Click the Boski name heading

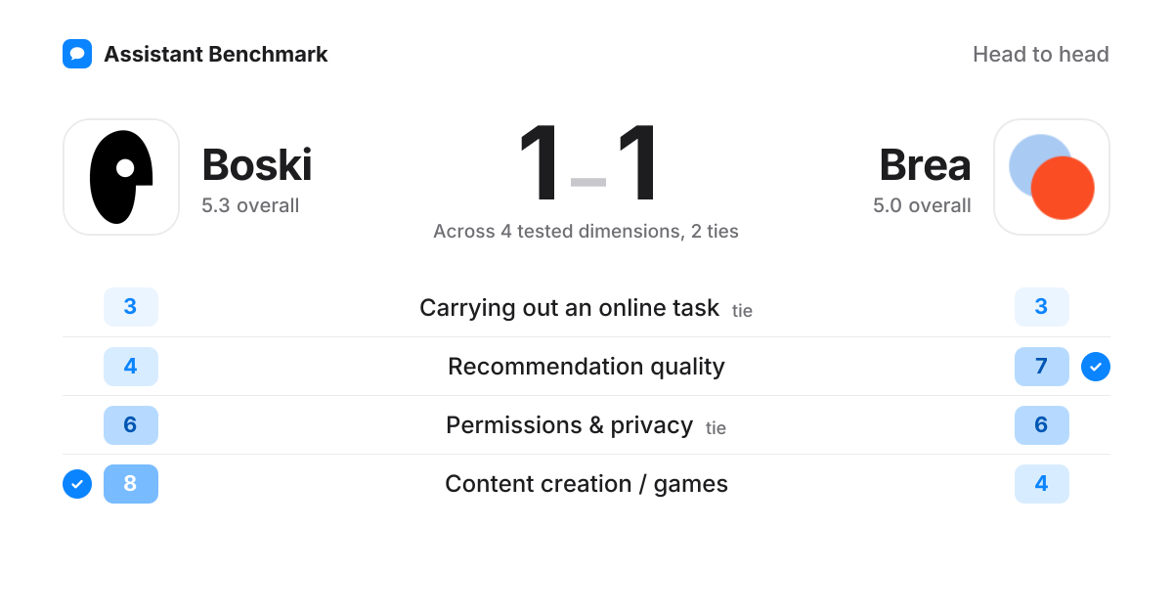coord(257,164)
